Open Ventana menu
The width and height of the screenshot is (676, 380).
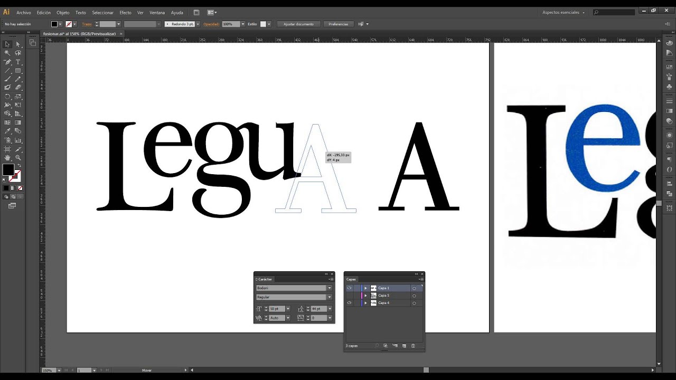pos(157,12)
